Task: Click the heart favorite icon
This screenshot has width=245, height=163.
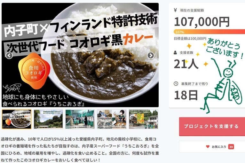Action: click(x=208, y=146)
